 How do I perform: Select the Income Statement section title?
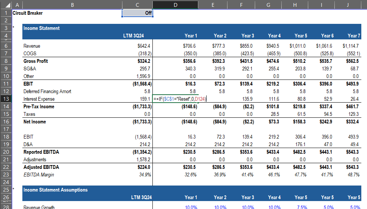pyautogui.click(x=41, y=28)
